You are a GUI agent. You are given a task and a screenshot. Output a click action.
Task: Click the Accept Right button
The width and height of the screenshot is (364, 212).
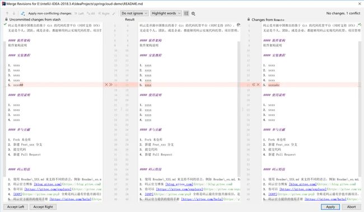(x=43, y=207)
